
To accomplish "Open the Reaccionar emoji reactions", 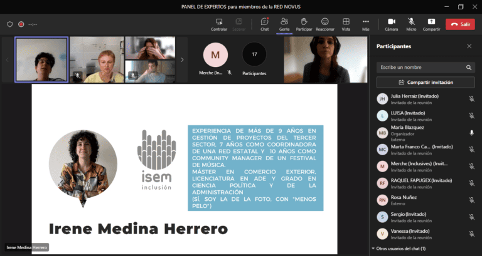I will tap(325, 24).
